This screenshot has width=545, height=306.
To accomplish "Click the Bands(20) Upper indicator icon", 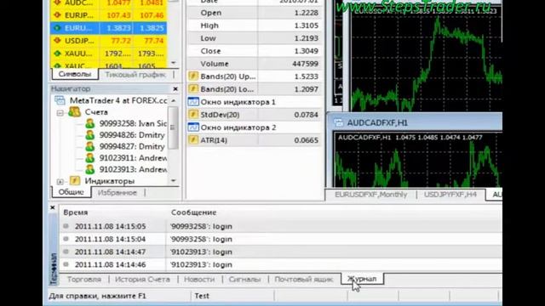I will pyautogui.click(x=193, y=76).
